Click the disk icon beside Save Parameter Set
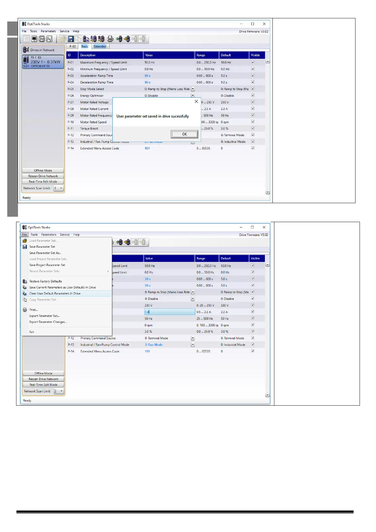Viewport: 376px width, 532px height. 25,247
